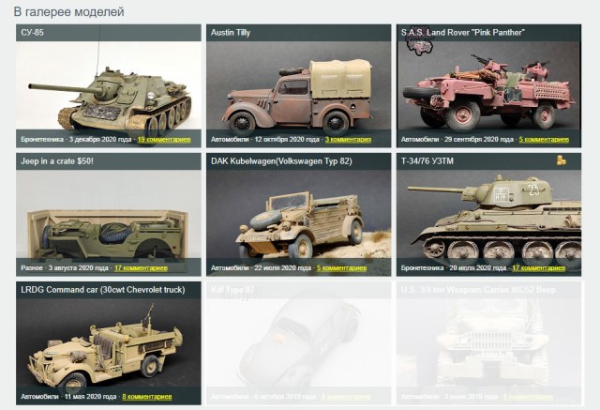This screenshot has width=600, height=410.
Task: View the S.A.S. Land Rover Pink Panther image
Action: coord(488,85)
